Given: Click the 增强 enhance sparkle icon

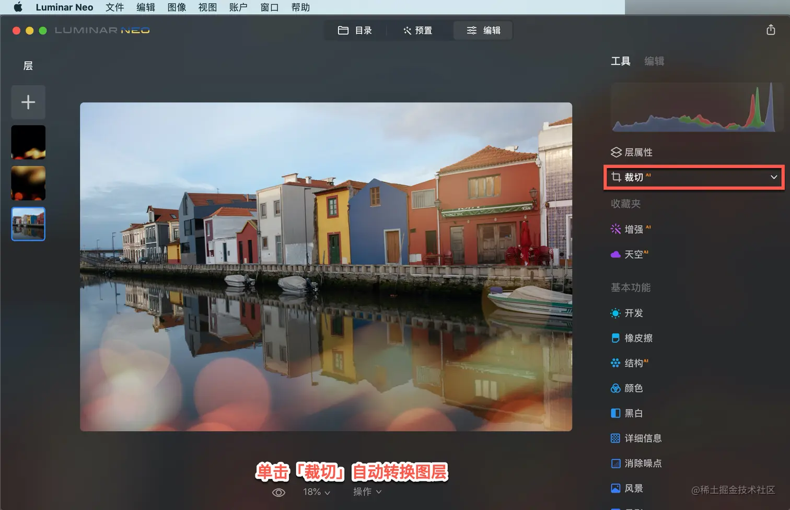Looking at the screenshot, I should point(616,229).
